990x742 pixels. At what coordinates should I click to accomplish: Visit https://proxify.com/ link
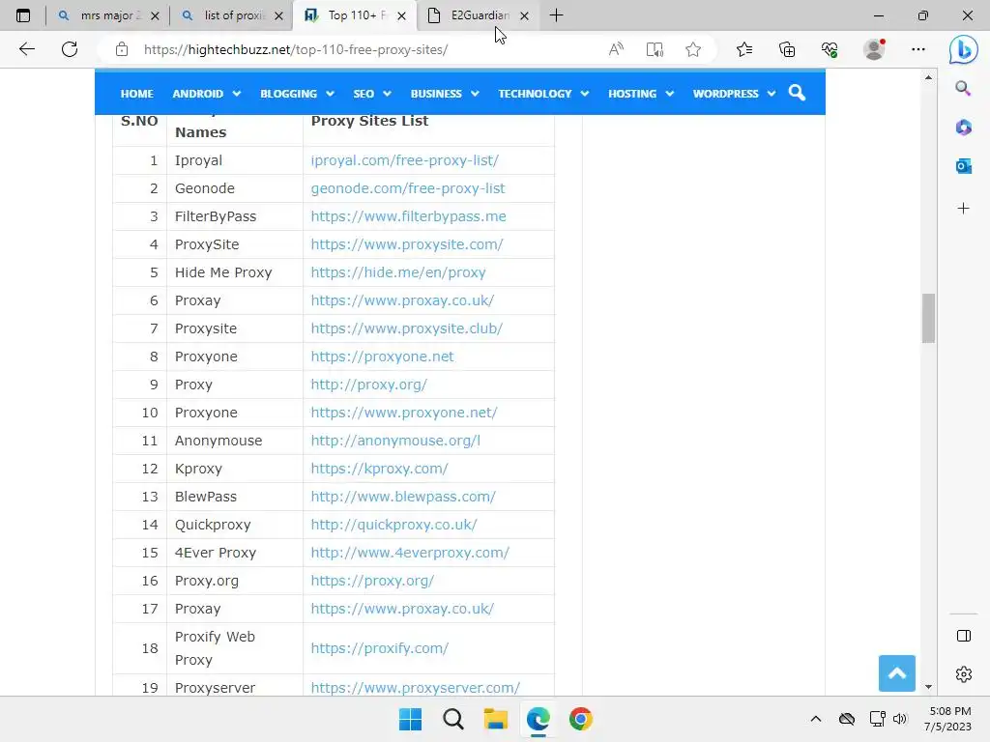tap(379, 648)
